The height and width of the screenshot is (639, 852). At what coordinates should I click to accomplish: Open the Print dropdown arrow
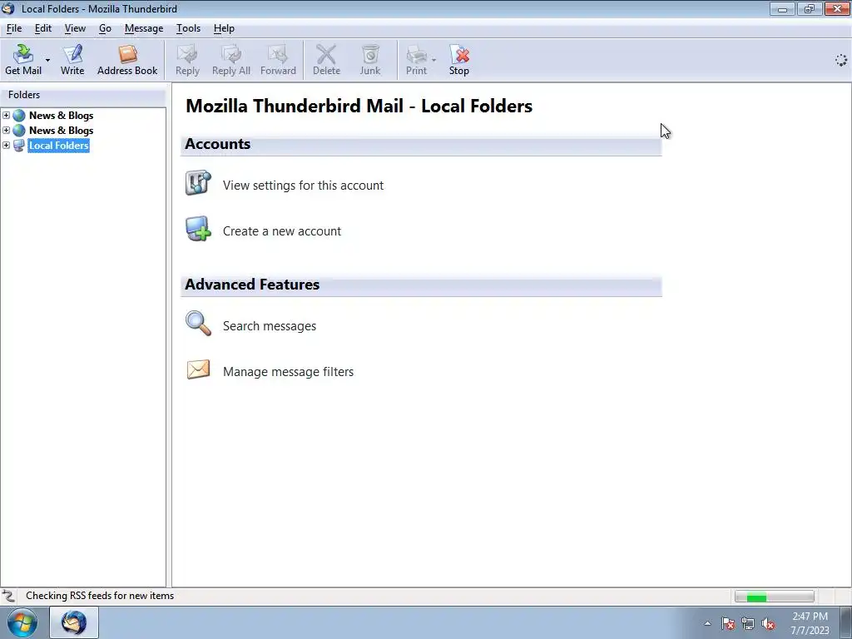tap(433, 60)
